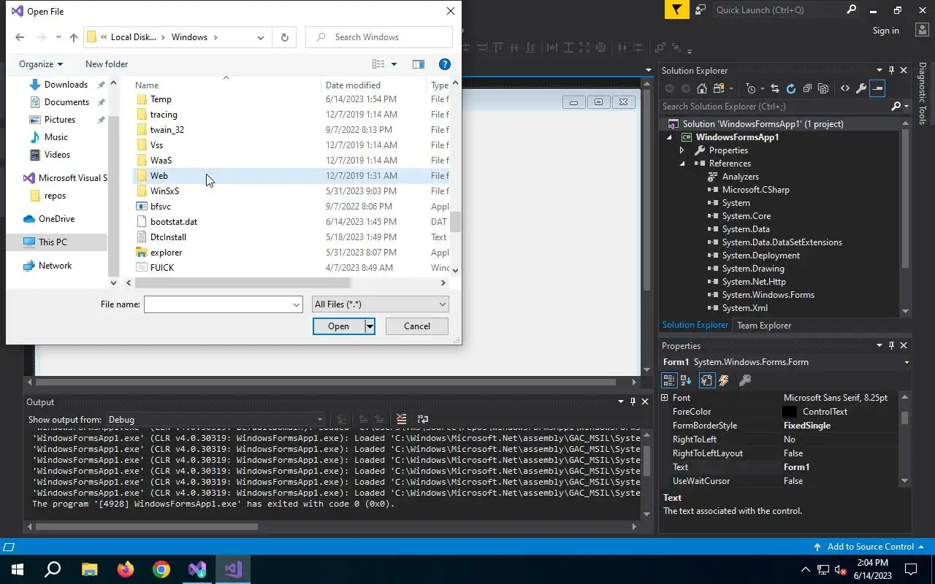Click New folder in the dialog toolbar
Screen dimensions: 935x584
(107, 64)
